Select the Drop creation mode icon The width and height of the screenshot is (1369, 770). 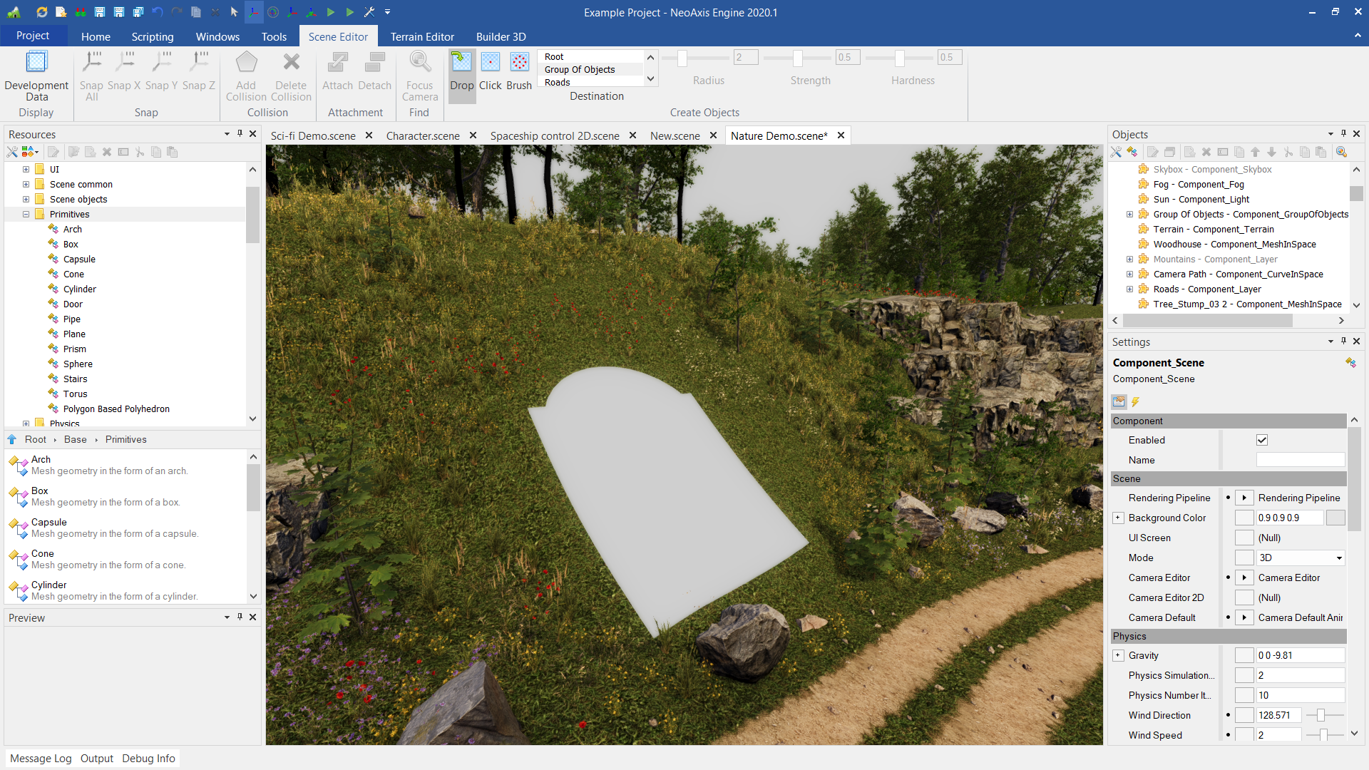click(x=461, y=63)
